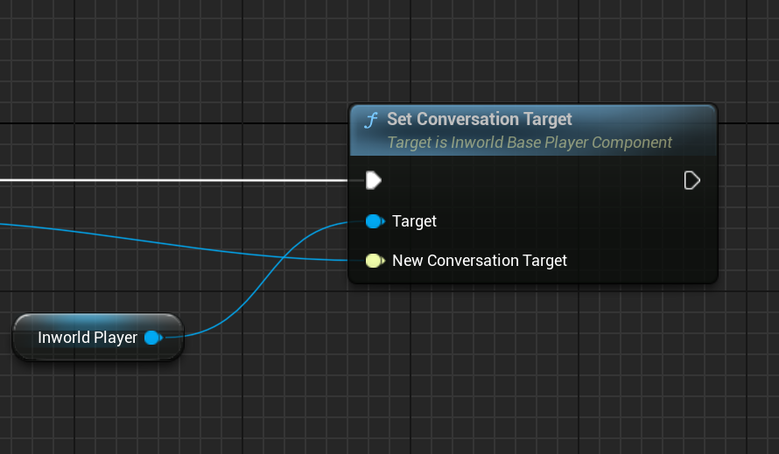Click the New Conversation Target input pin
Screen dimensions: 779x454
[x=375, y=261]
